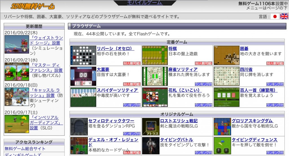Open 「インペリアル ガーディアンズ」設置 update link
Viewport: 289px width, 156px height.
pyautogui.click(x=46, y=123)
